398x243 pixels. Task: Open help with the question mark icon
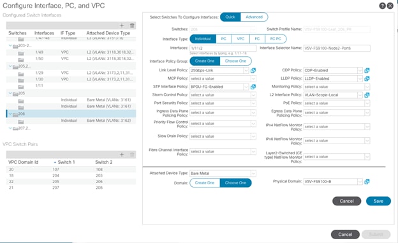pos(382,6)
